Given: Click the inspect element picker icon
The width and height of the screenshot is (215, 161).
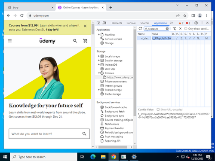Looking at the screenshot, I should click(98, 23).
